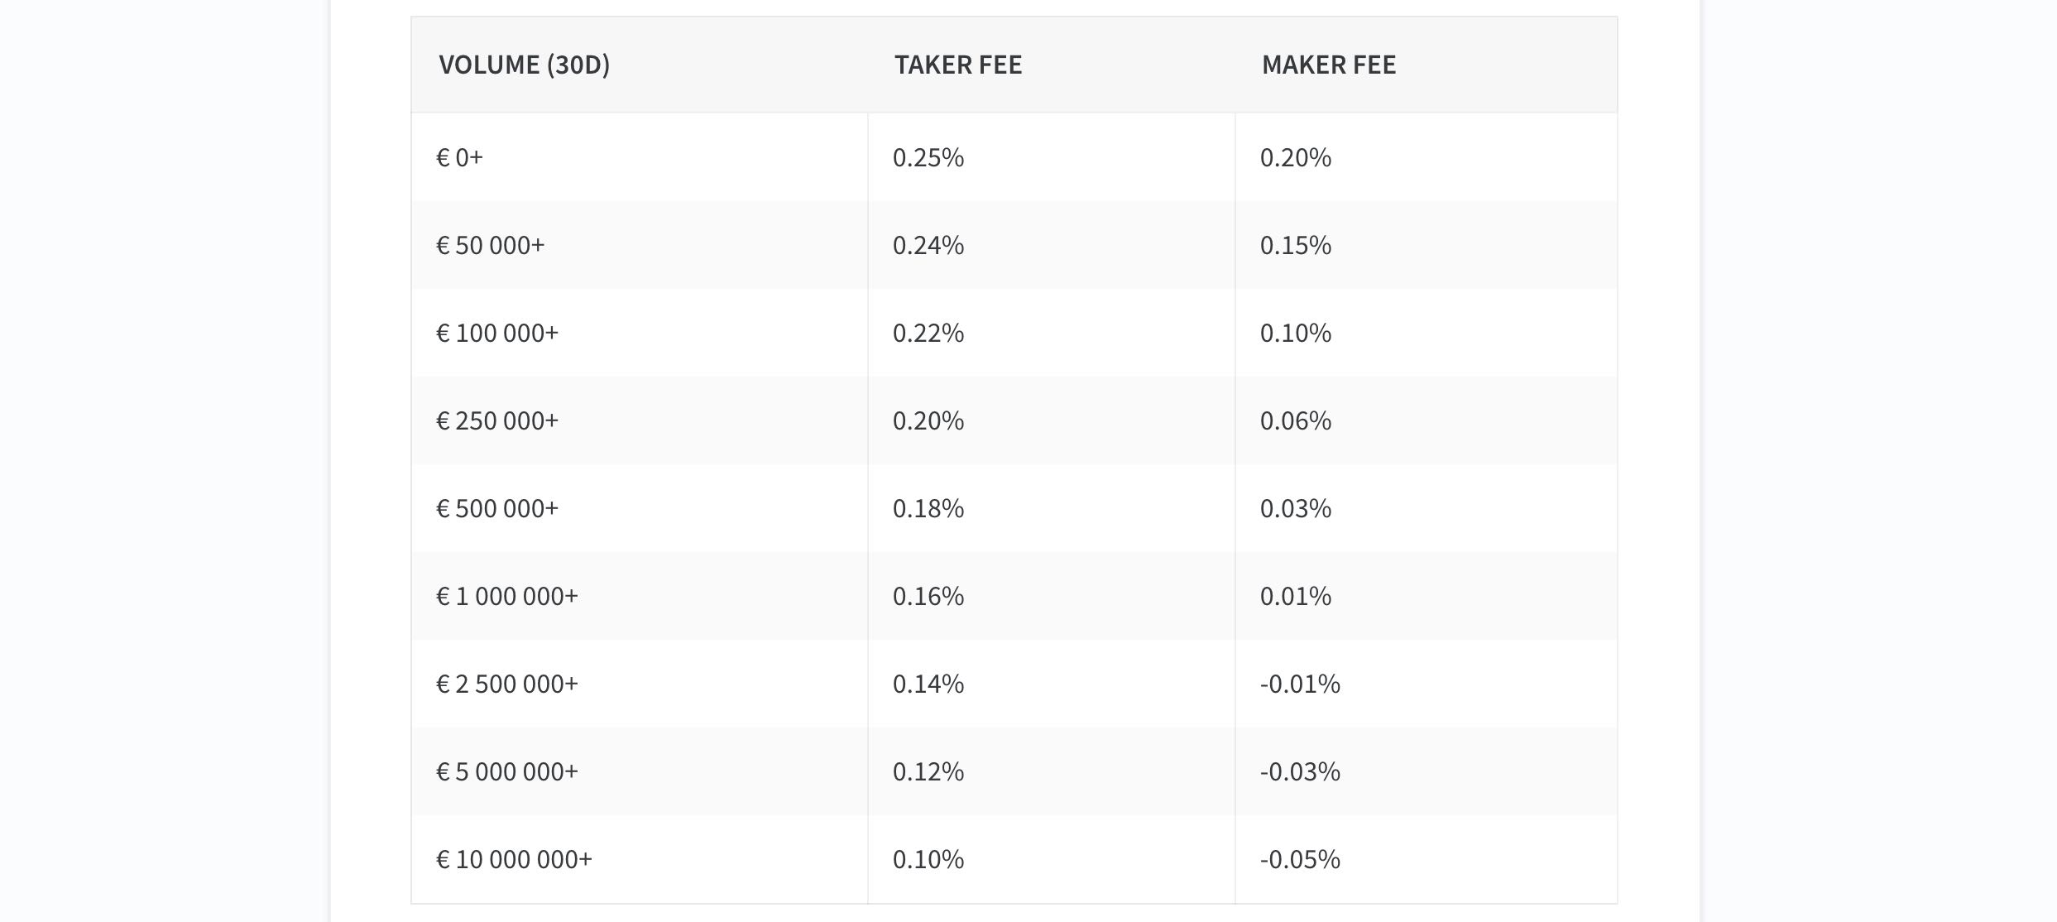Click the MAKER FEE column header

point(1329,65)
